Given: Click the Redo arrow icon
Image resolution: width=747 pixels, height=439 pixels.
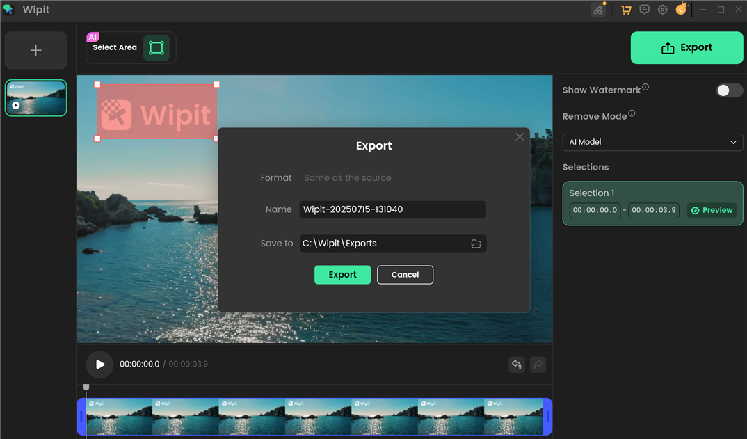Looking at the screenshot, I should 538,364.
